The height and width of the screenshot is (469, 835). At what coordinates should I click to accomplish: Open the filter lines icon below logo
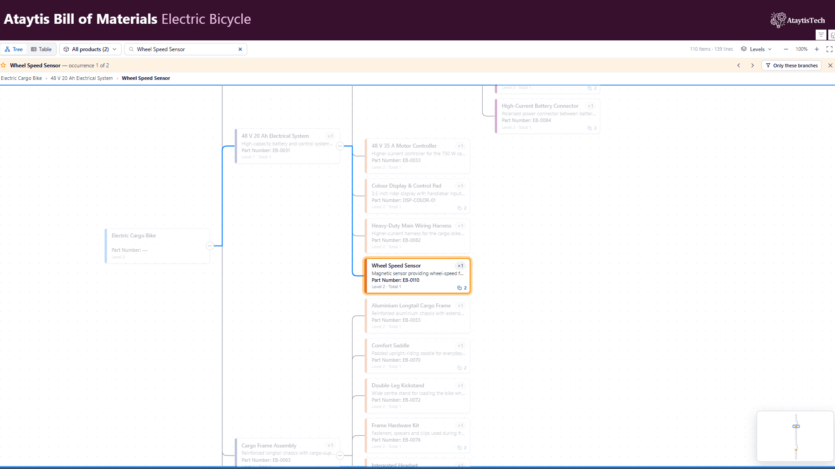tap(821, 35)
